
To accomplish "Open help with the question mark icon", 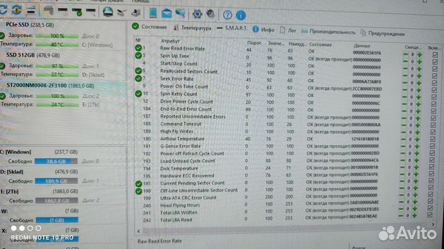I will [x=228, y=15].
